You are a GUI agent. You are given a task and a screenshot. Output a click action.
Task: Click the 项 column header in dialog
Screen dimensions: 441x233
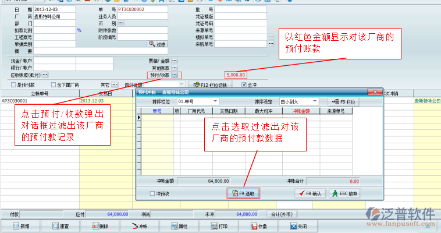[177, 111]
